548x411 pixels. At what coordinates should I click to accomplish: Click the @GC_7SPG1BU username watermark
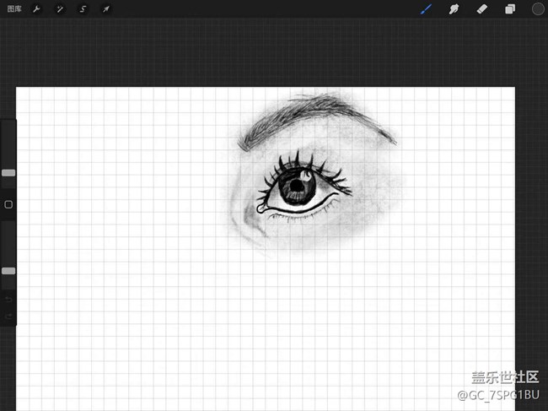tap(497, 395)
